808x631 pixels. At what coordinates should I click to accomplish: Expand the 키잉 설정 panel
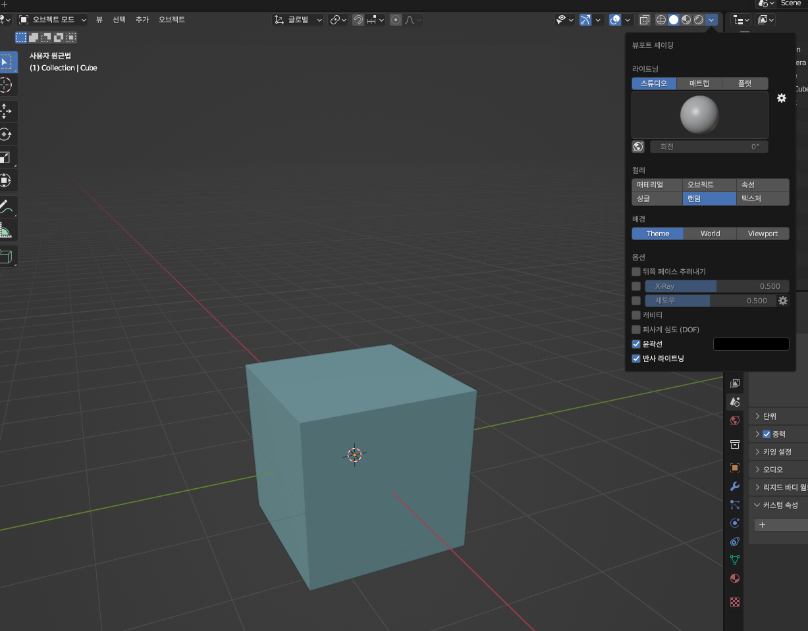coord(779,452)
